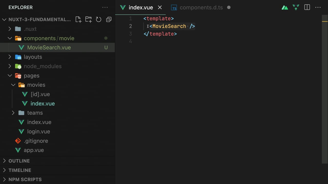Viewport: 328px width, 184px height.
Task: Click the editor vertical scrollbar
Action: 325,89
